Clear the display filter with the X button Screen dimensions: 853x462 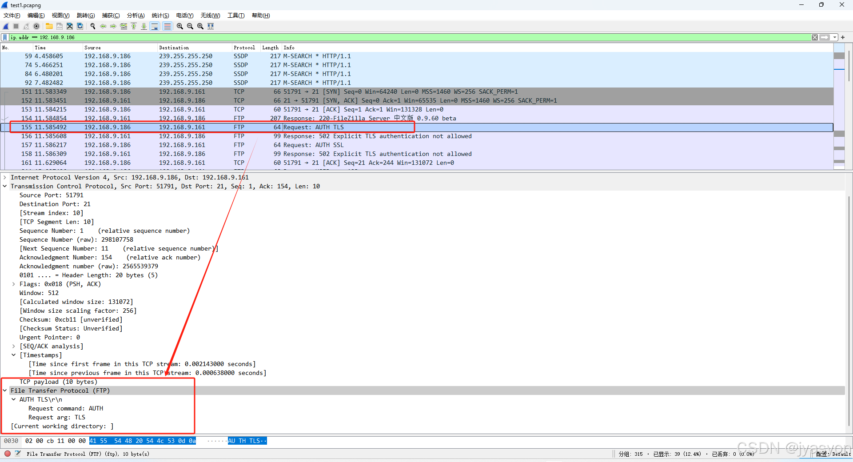(814, 37)
